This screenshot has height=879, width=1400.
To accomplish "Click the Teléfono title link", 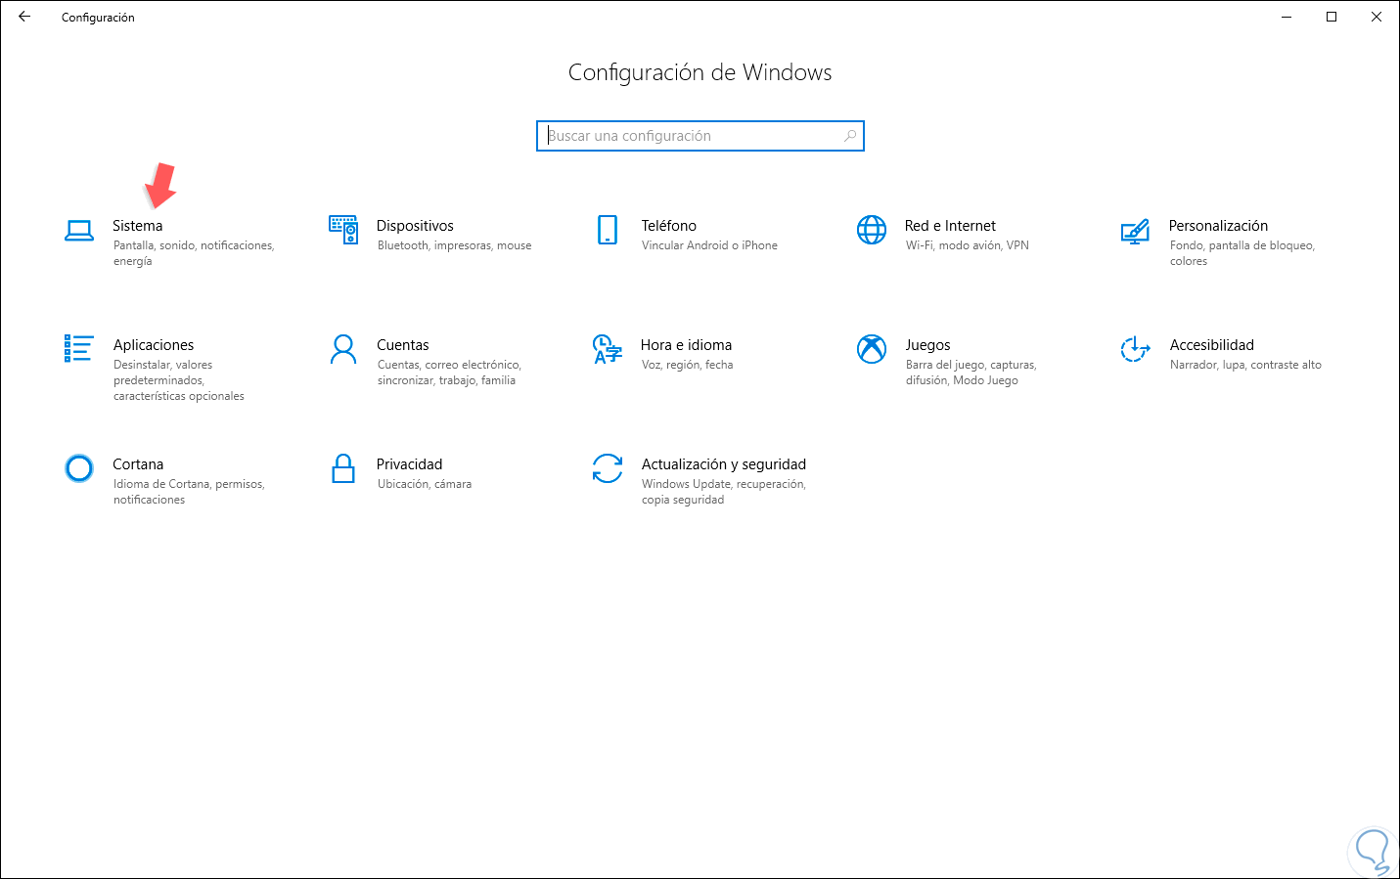I will point(669,226).
